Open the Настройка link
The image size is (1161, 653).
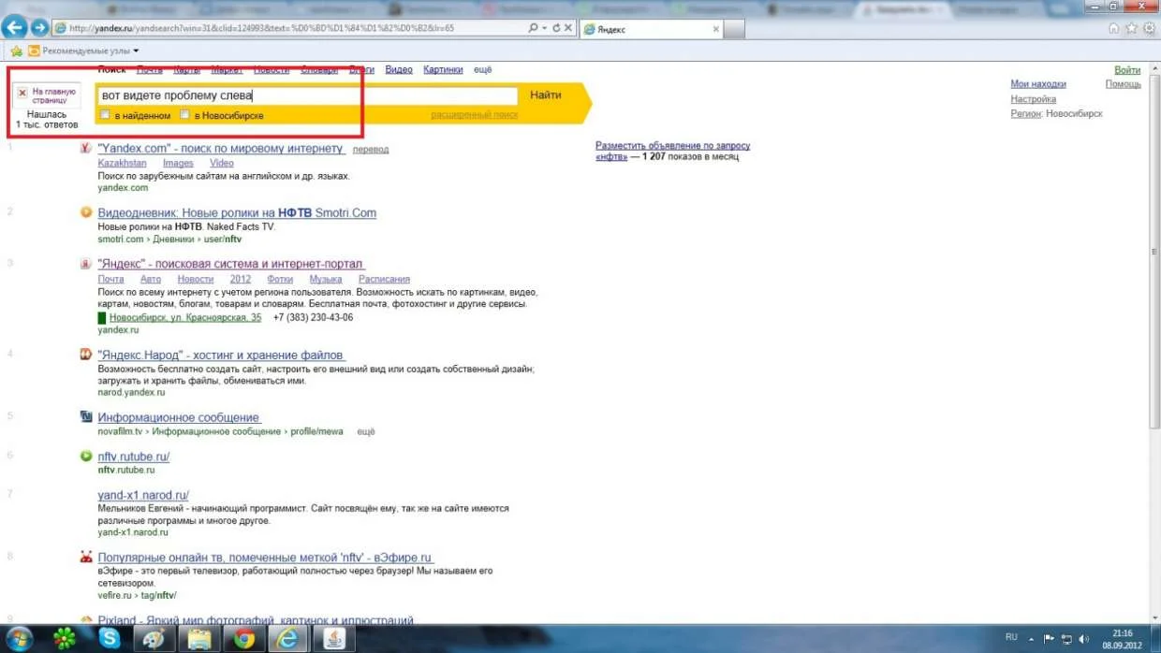1034,99
